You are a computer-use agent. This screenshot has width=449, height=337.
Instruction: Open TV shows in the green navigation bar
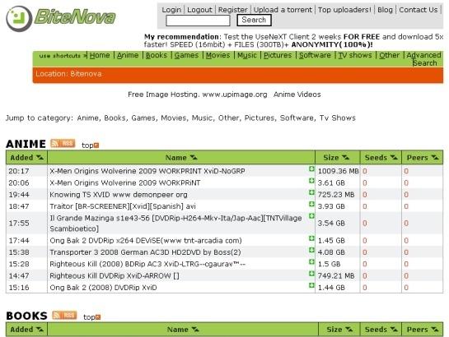pyautogui.click(x=355, y=55)
